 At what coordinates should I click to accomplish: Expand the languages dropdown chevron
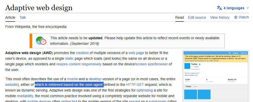248,8
